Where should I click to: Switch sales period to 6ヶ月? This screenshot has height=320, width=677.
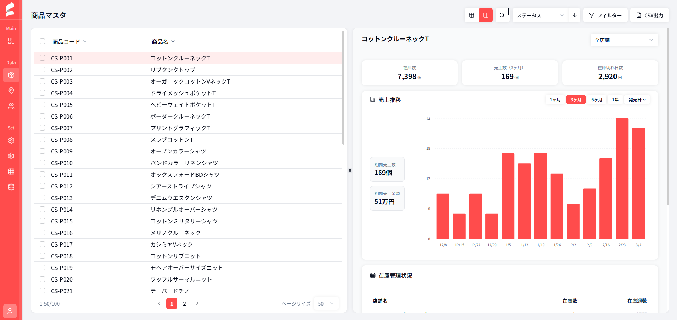tap(597, 99)
